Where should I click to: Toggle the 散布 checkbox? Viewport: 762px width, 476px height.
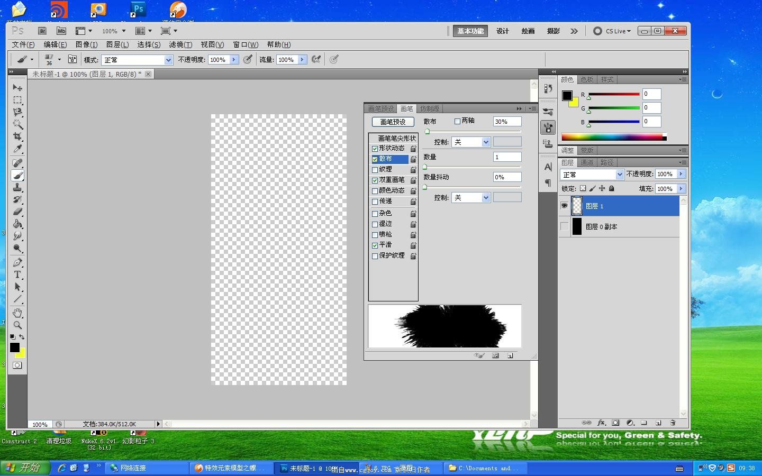[x=375, y=159]
